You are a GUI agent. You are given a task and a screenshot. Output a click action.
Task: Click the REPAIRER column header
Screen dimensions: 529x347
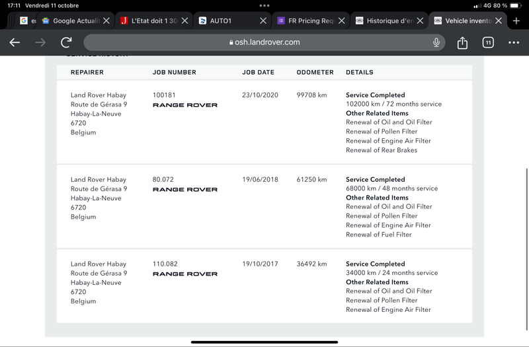[x=87, y=72]
